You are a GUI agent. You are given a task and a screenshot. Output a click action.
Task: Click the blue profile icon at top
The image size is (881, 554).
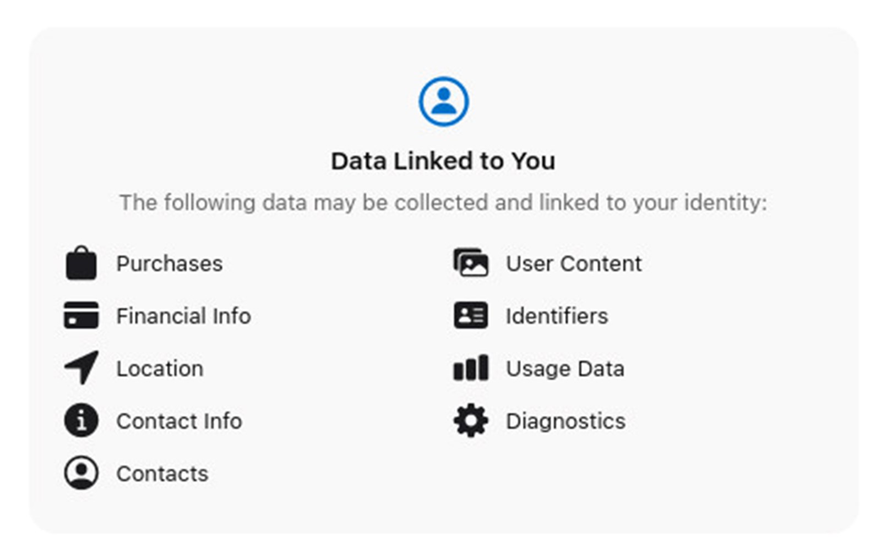click(x=443, y=101)
